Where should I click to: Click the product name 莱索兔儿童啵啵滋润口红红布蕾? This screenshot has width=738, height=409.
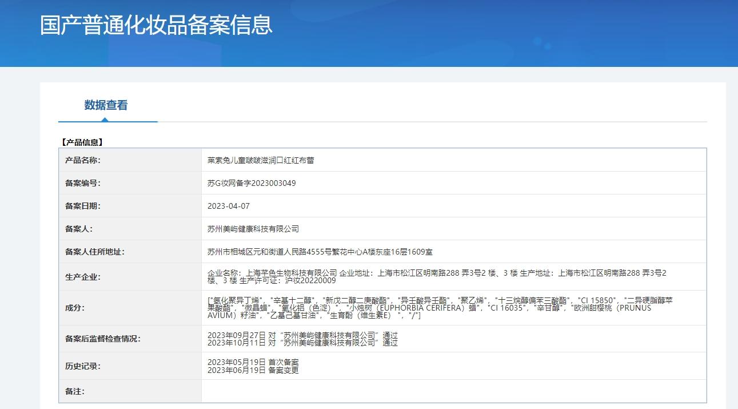pyautogui.click(x=260, y=160)
